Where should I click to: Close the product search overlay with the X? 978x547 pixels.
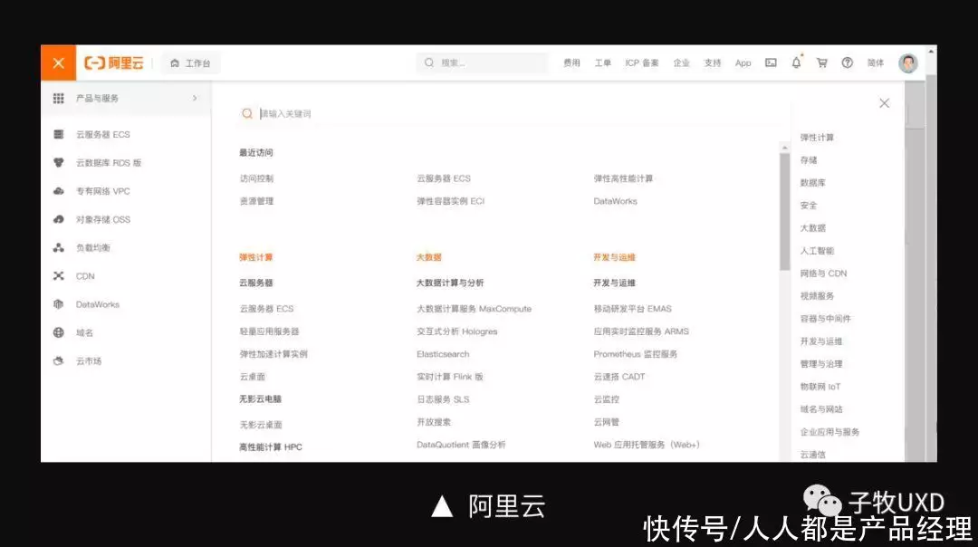[x=884, y=102]
